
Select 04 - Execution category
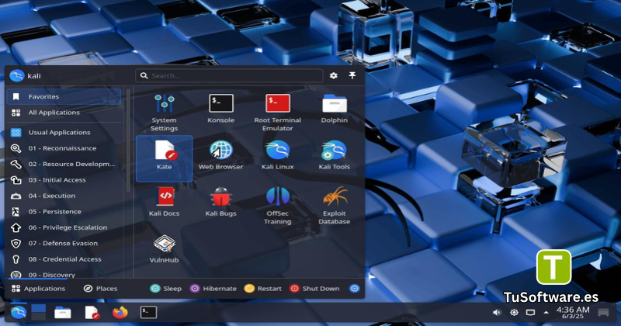click(64, 196)
